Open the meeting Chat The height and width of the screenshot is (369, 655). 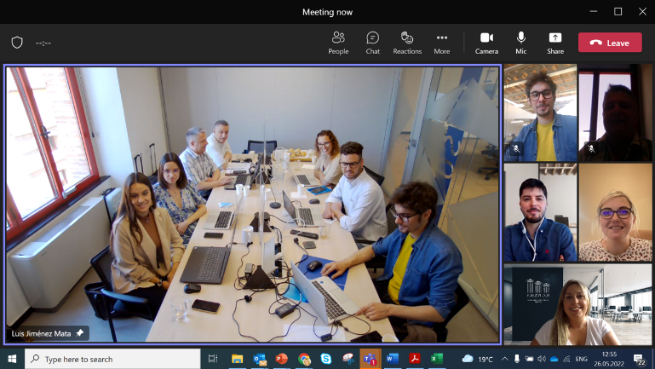point(372,43)
